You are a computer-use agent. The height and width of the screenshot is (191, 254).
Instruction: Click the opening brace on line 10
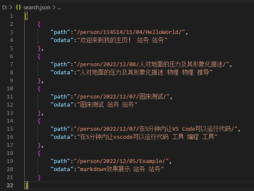[39, 89]
